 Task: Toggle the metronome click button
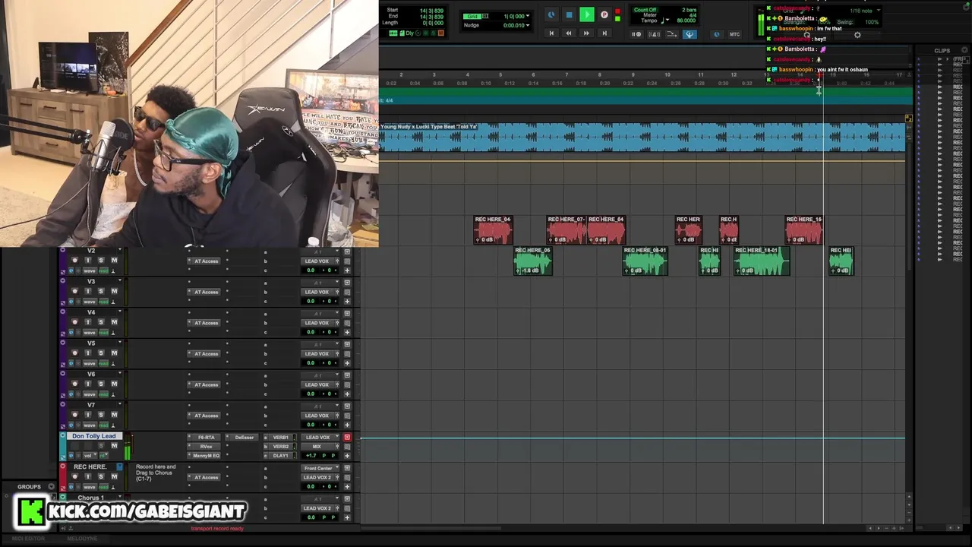(x=654, y=34)
